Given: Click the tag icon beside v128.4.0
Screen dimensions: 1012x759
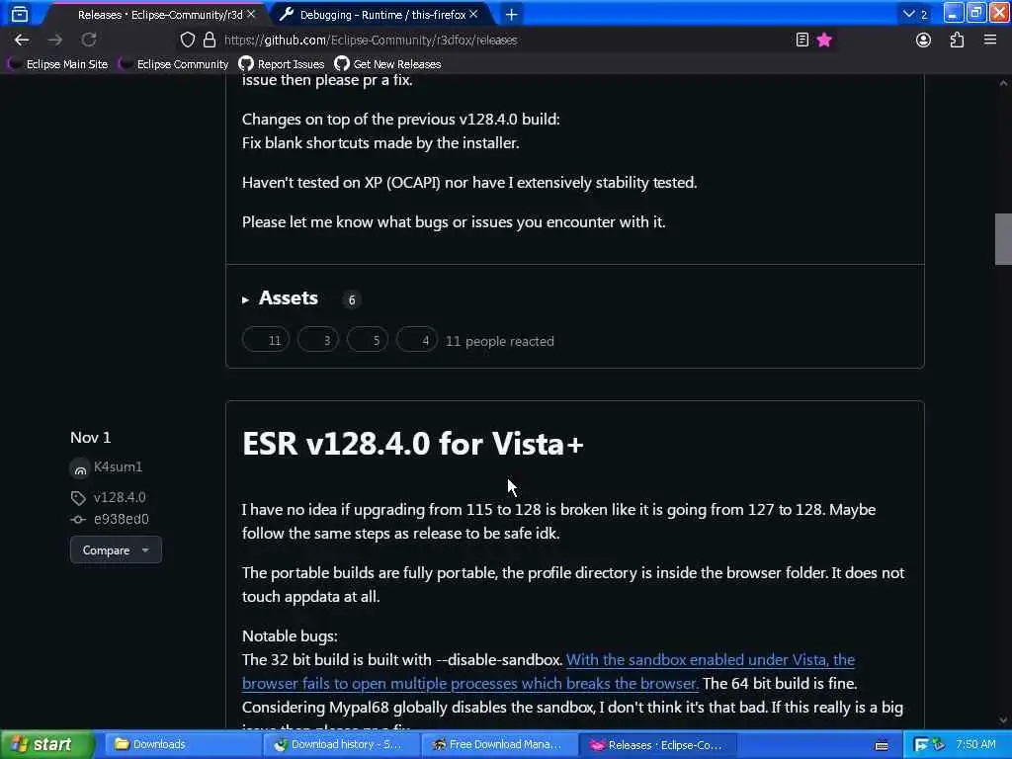Looking at the screenshot, I should [78, 498].
